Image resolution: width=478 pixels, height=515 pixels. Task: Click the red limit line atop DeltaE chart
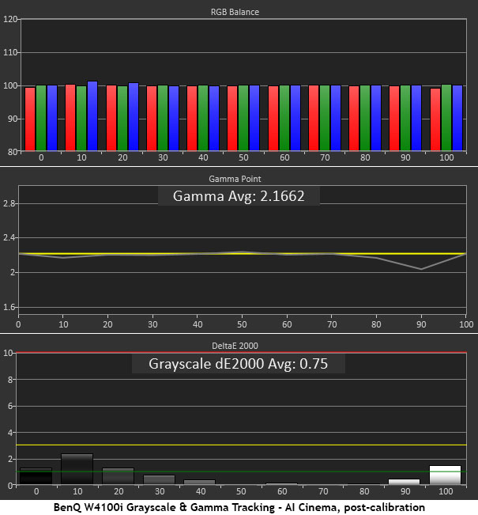coord(237,353)
